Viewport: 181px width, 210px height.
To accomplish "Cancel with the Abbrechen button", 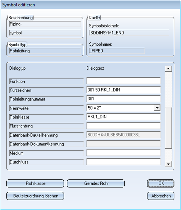I will click(x=161, y=196).
